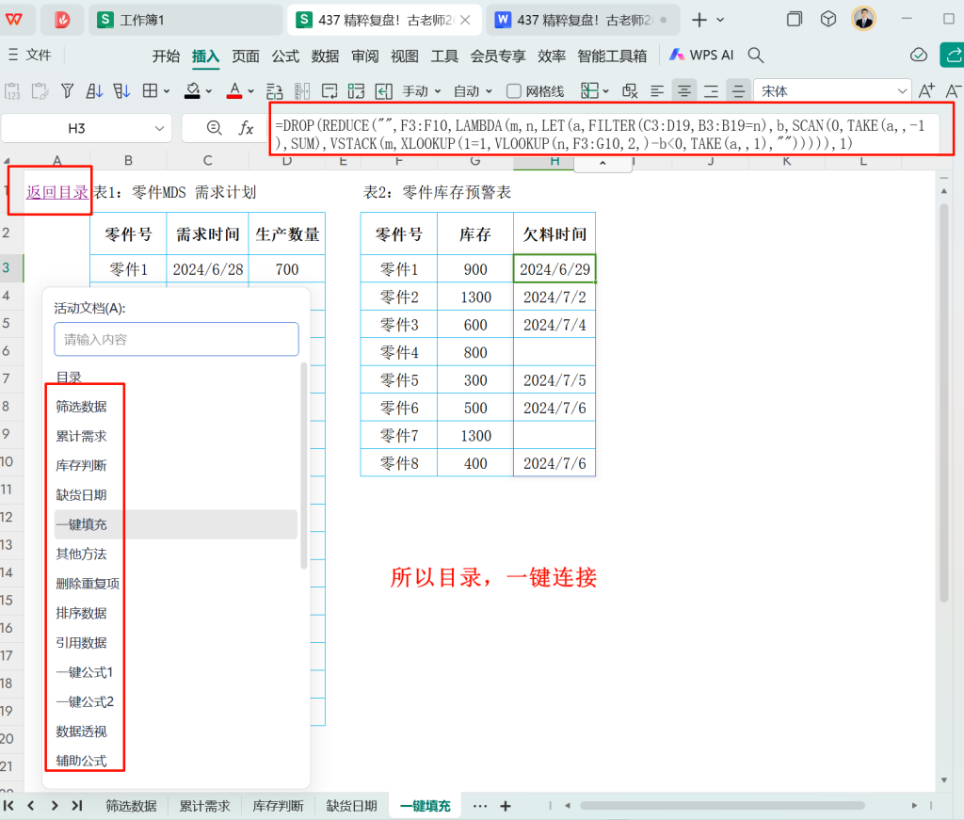
Task: Click the paste-as-values clipboard icon
Action: (x=12, y=91)
